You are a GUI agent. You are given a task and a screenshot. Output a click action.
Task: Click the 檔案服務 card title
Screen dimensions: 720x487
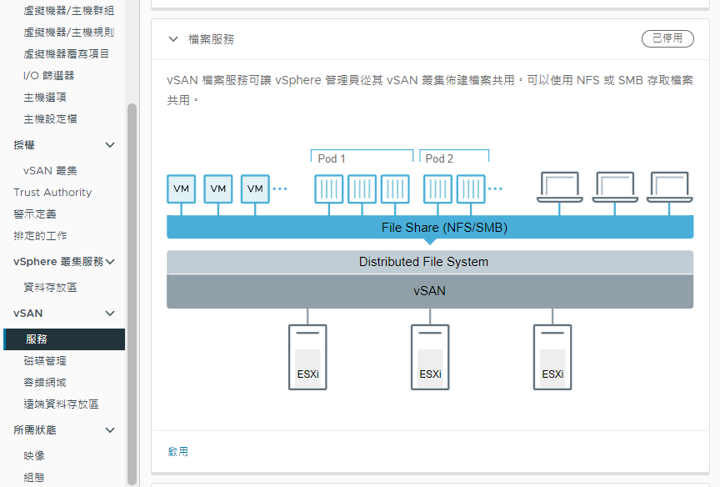click(x=211, y=39)
